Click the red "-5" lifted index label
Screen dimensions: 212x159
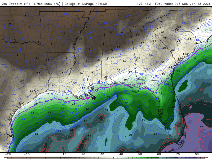point(208,134)
